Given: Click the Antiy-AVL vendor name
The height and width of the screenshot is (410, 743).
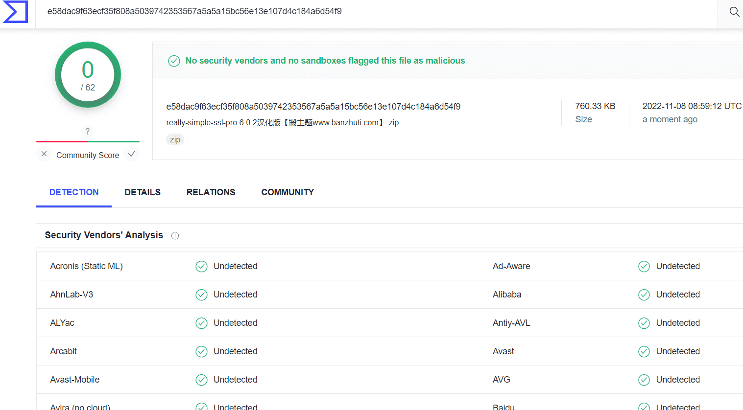Looking at the screenshot, I should [511, 323].
